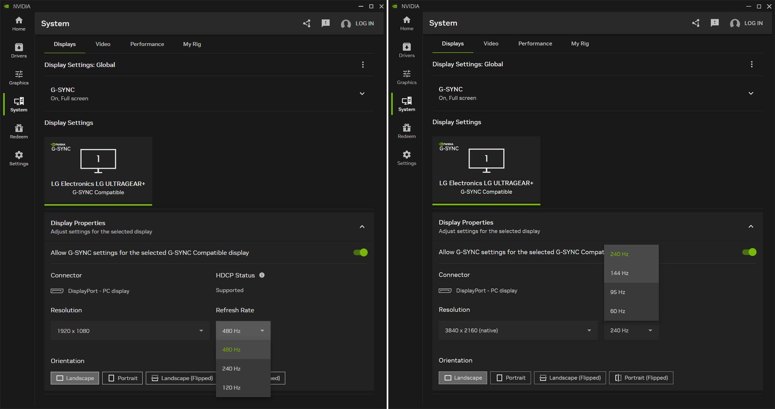Open the 3840 x 2160 (native) resolution dropdown
This screenshot has width=775, height=409.
click(x=517, y=330)
